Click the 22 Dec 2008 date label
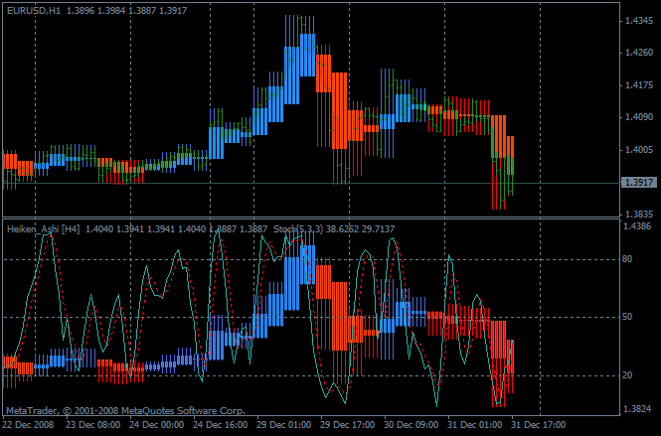This screenshot has width=661, height=436. coord(28,424)
